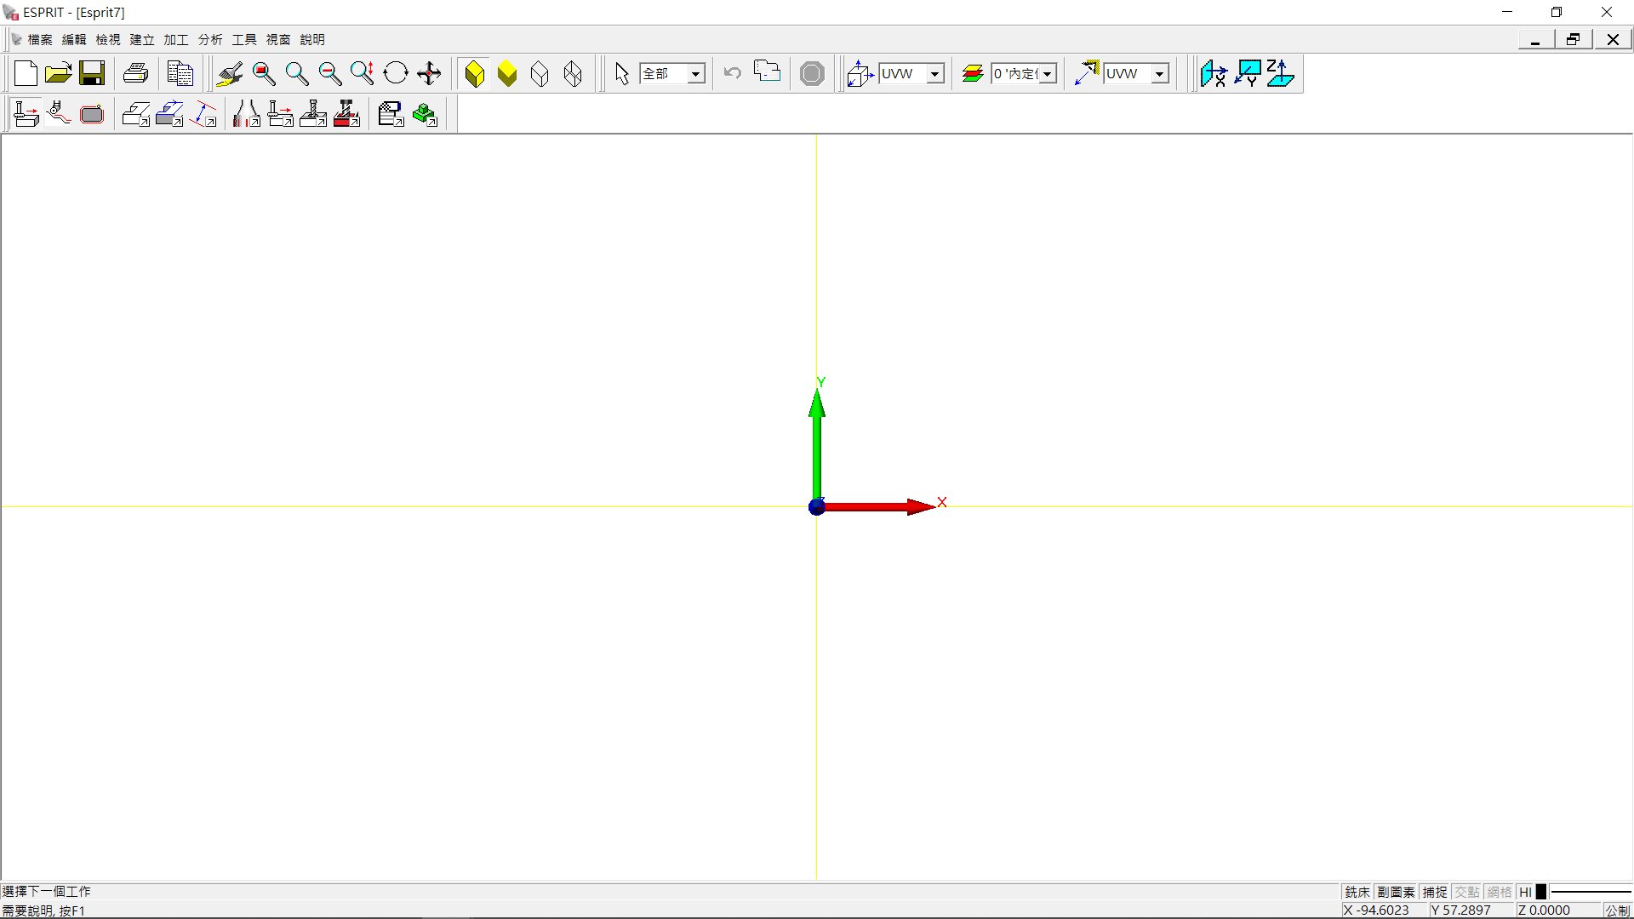Toggle 捕捉 snap mode in status bar

(x=1435, y=892)
